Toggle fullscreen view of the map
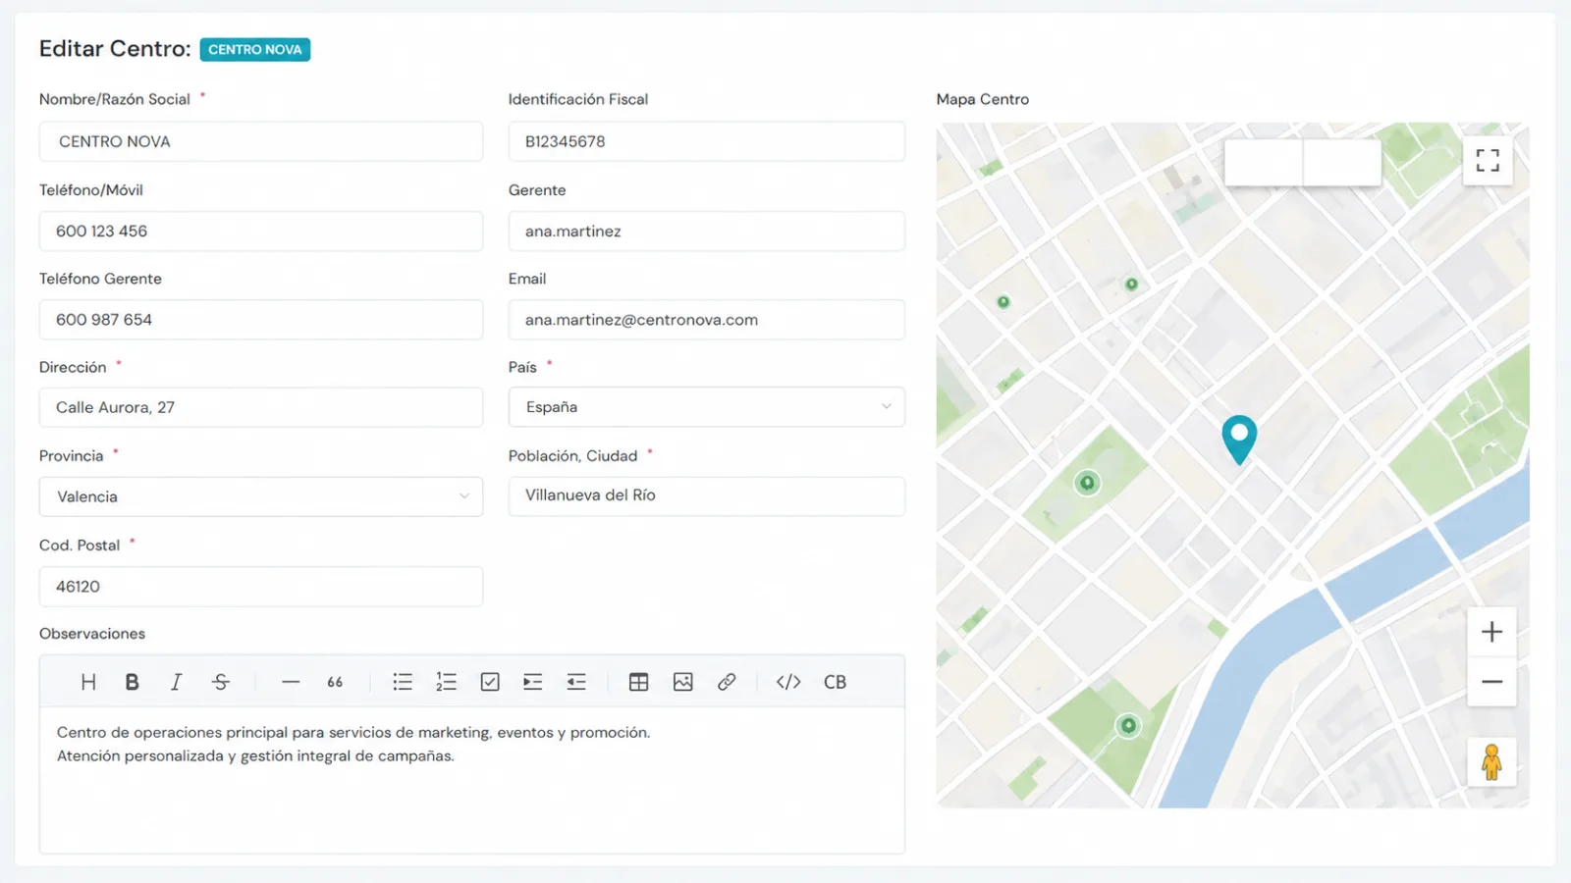 pyautogui.click(x=1488, y=160)
